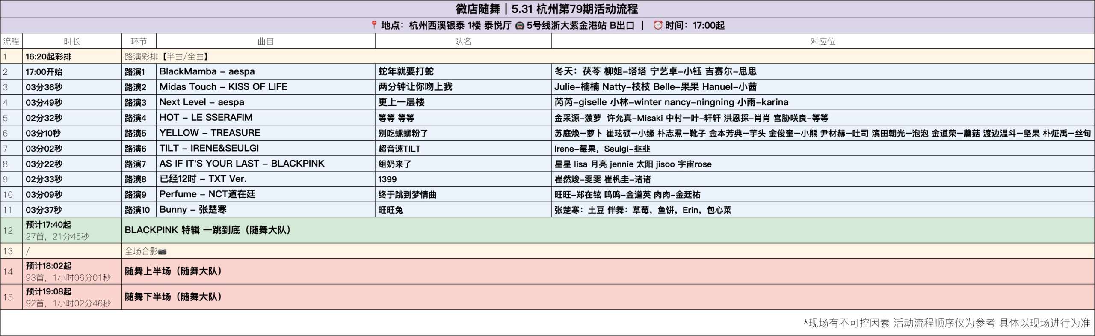Click the BLACKPINK 特辑 一跳到底 green row
Image resolution: width=1095 pixels, height=336 pixels.
pyautogui.click(x=208, y=230)
